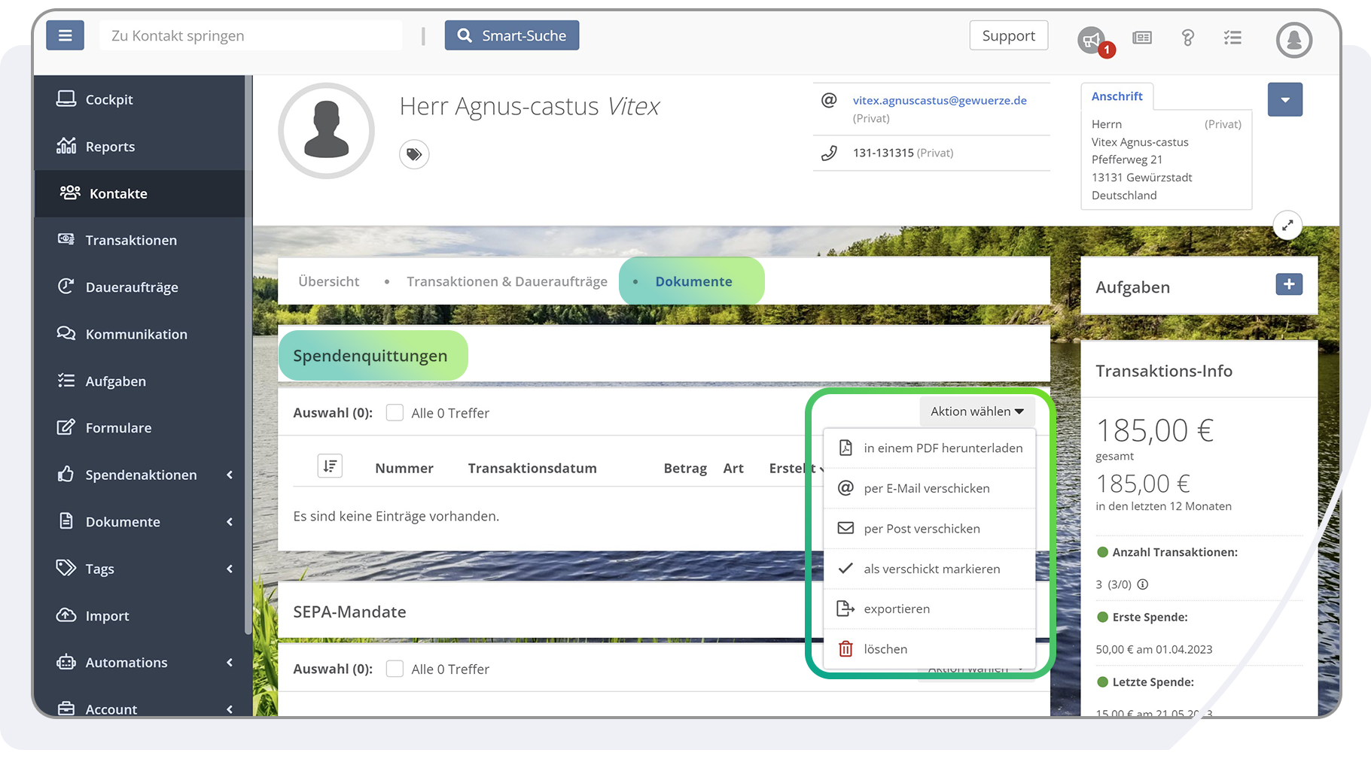Choose 'per E-Mail verschicken'

930,488
